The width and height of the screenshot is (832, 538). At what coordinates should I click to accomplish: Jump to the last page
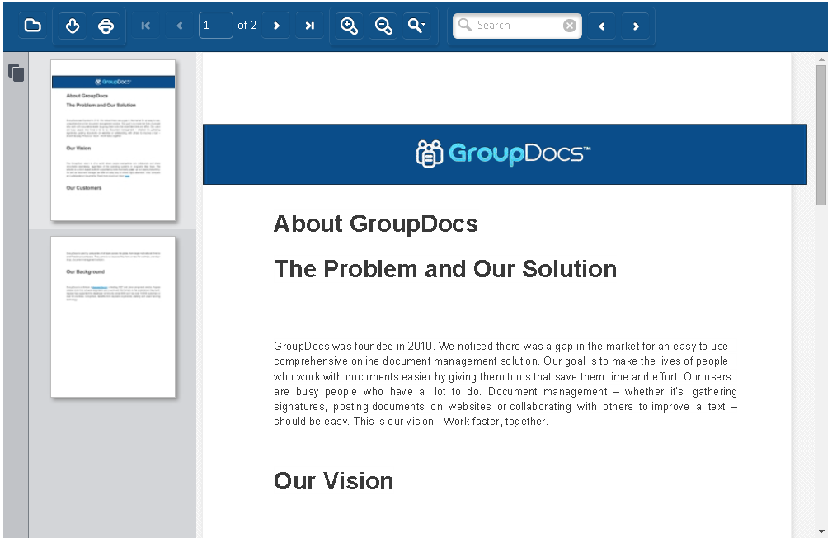310,26
